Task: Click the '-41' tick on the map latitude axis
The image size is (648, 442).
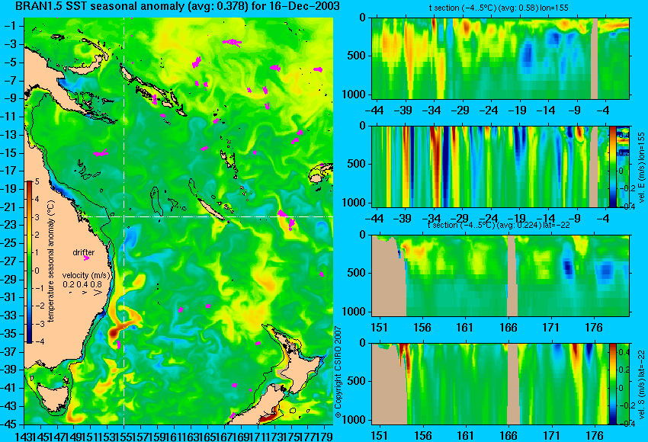Action: (8, 389)
